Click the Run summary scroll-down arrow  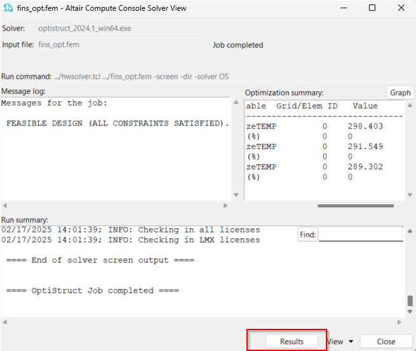(410, 312)
